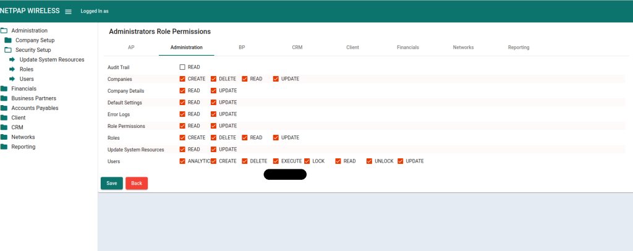
Task: Click the Administration folder icon
Action: [4, 31]
